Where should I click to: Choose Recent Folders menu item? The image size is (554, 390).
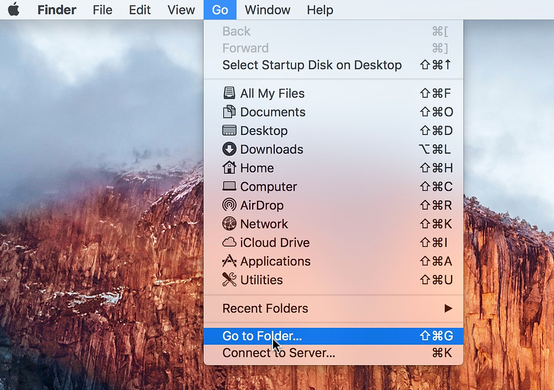tap(334, 309)
